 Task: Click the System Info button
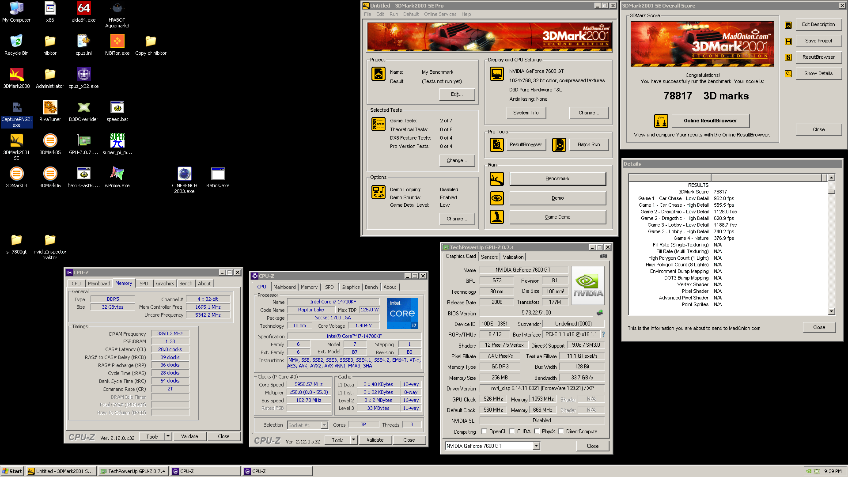click(x=526, y=113)
